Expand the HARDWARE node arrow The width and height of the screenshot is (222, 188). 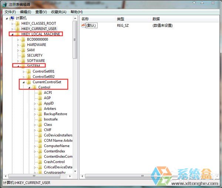pyautogui.click(x=18, y=45)
